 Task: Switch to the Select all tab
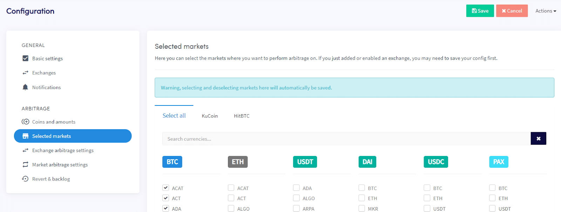(174, 115)
